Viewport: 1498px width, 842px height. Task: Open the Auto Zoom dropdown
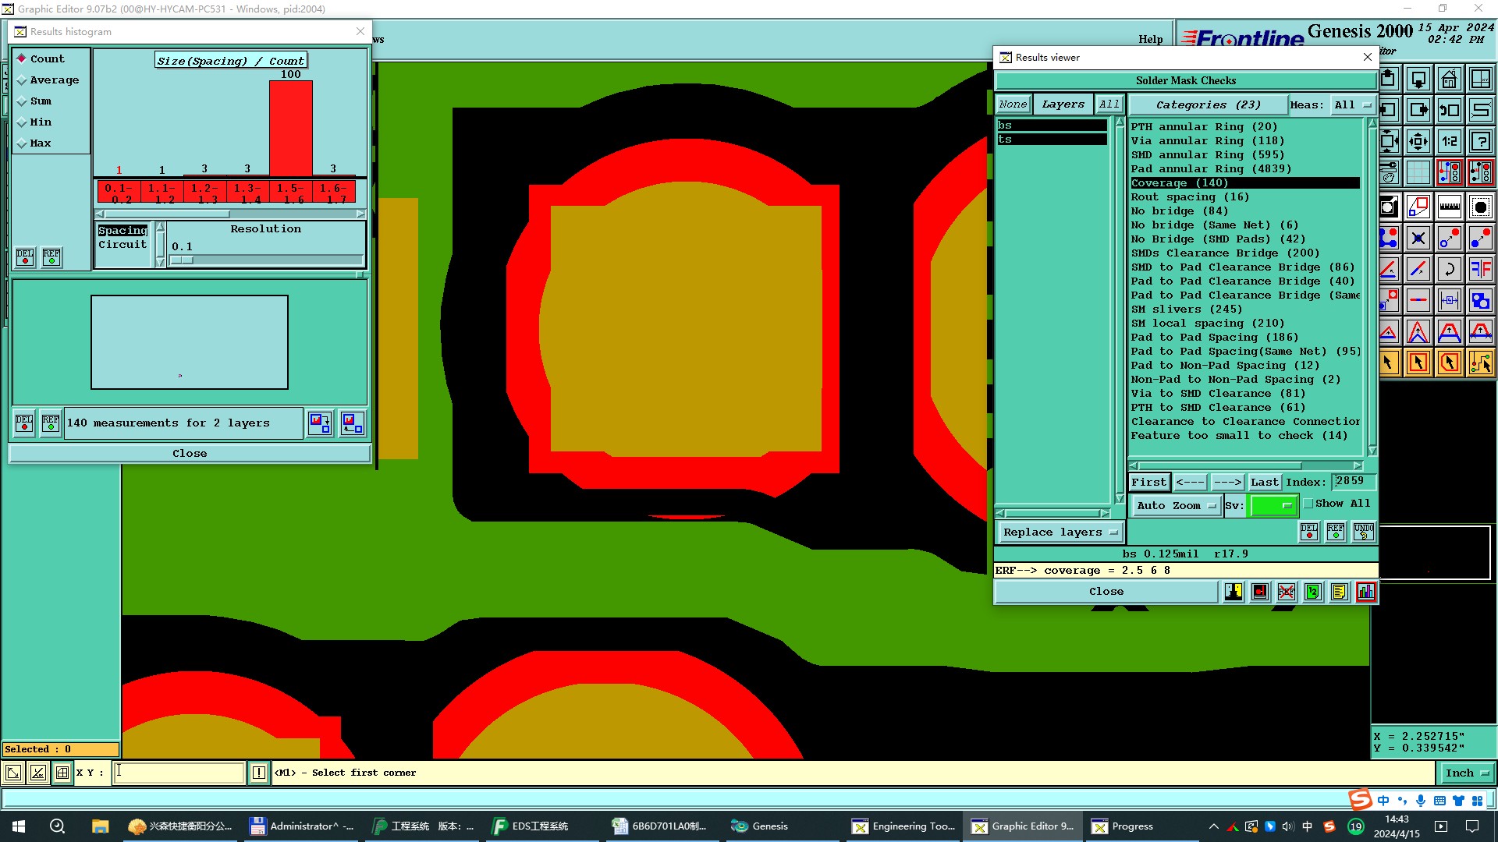click(x=1176, y=506)
